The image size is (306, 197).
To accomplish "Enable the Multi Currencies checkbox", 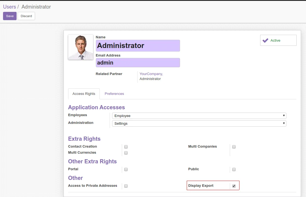I will coord(126,153).
